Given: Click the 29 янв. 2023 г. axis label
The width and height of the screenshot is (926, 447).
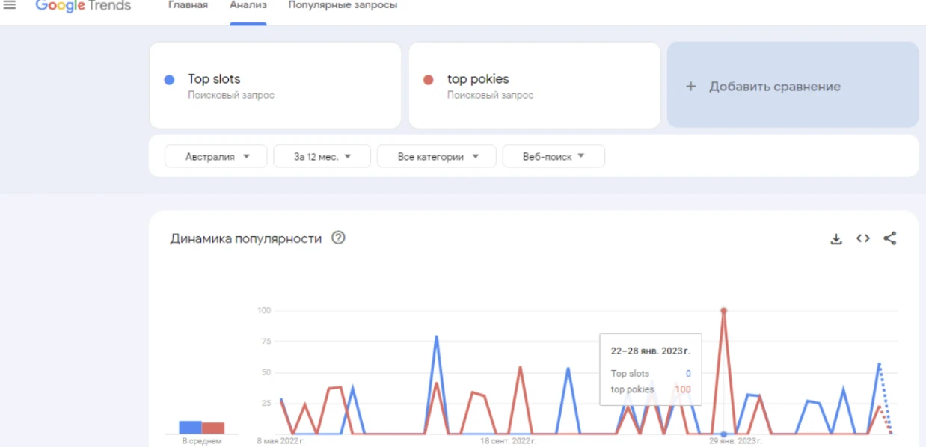Looking at the screenshot, I should pyautogui.click(x=736, y=441).
